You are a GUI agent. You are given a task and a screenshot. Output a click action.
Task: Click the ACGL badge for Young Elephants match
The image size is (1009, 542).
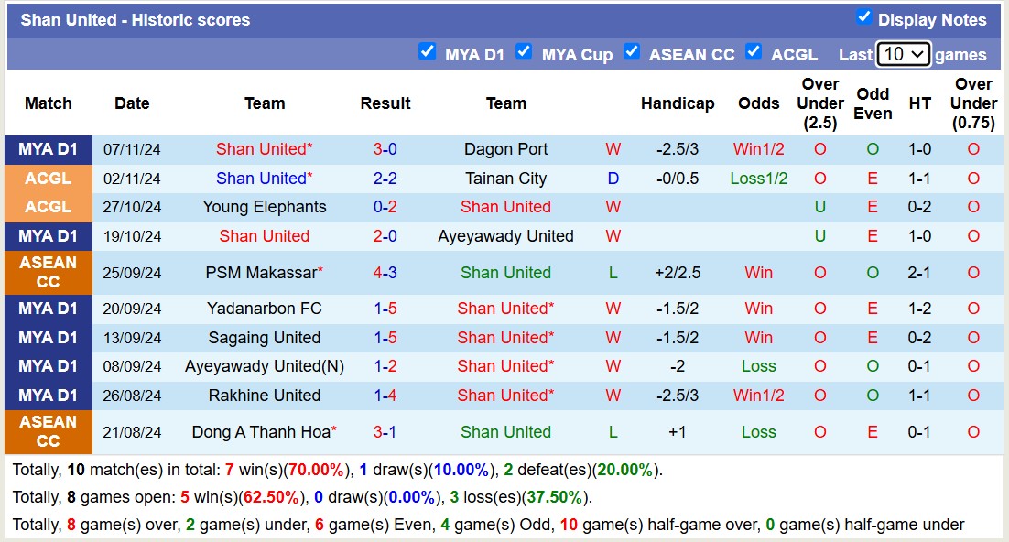point(48,207)
